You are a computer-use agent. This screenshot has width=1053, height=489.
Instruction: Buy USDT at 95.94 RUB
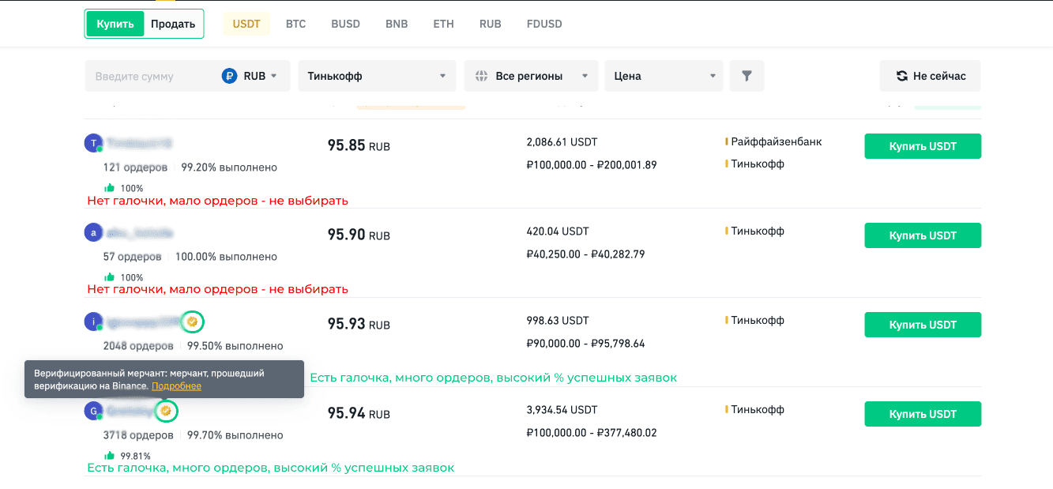pos(923,414)
